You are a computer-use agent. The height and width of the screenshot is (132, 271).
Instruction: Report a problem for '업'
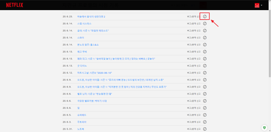194,108
